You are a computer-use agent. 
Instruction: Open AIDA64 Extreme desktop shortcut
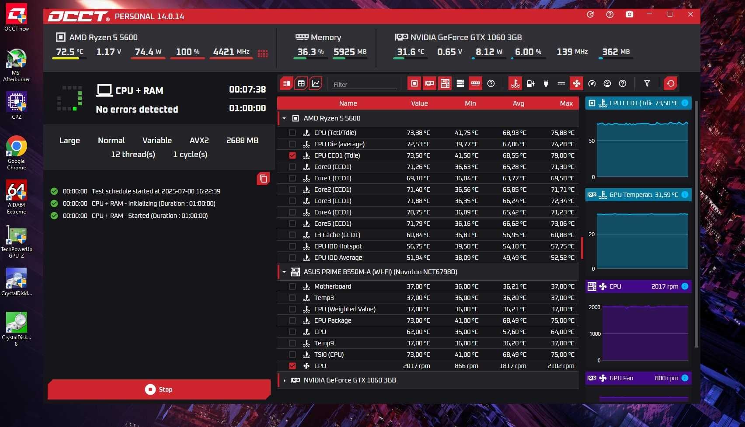pyautogui.click(x=17, y=197)
